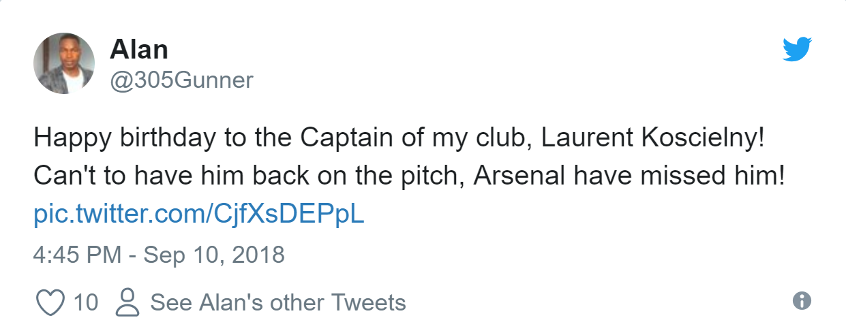Viewport: 846px width, 335px height.
Task: Click the Twitter bird logo
Action: 797,49
